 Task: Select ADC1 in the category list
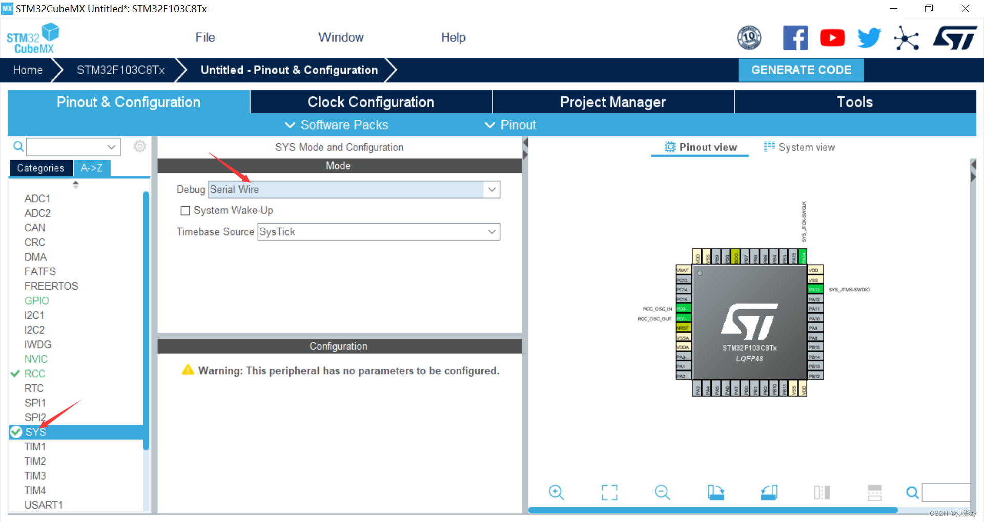click(x=37, y=199)
